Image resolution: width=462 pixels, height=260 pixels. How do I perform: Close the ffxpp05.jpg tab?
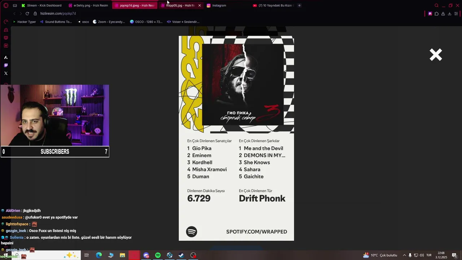[199, 5]
